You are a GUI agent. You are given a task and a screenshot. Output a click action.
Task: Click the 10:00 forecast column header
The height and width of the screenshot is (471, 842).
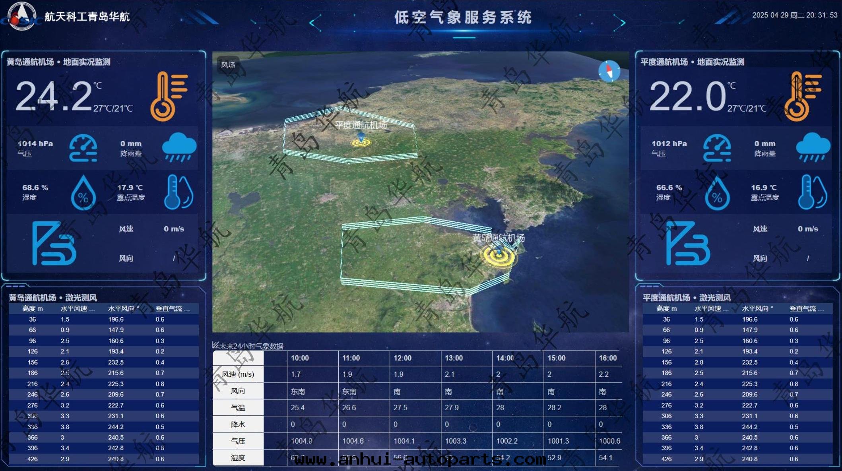300,358
